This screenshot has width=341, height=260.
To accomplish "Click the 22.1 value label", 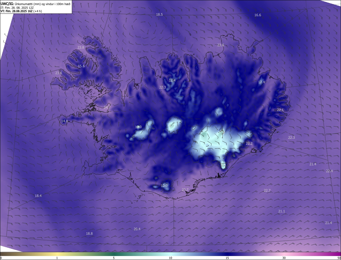I will pos(280,110).
